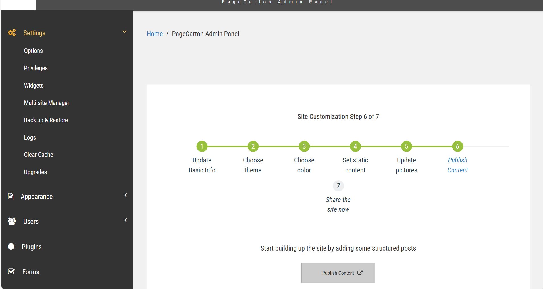Open the Multi-site Manager menu item
The width and height of the screenshot is (543, 289).
(47, 103)
